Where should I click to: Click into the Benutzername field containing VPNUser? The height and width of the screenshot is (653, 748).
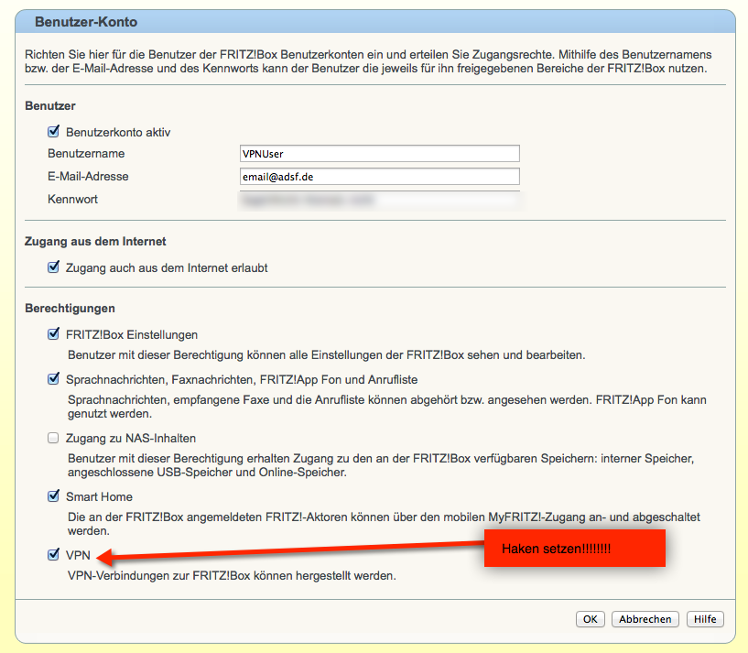[x=377, y=154]
